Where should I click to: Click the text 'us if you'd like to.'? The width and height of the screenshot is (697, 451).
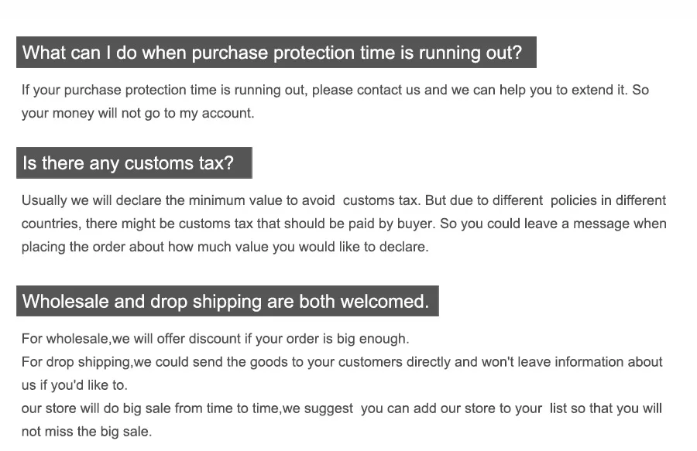pos(74,385)
